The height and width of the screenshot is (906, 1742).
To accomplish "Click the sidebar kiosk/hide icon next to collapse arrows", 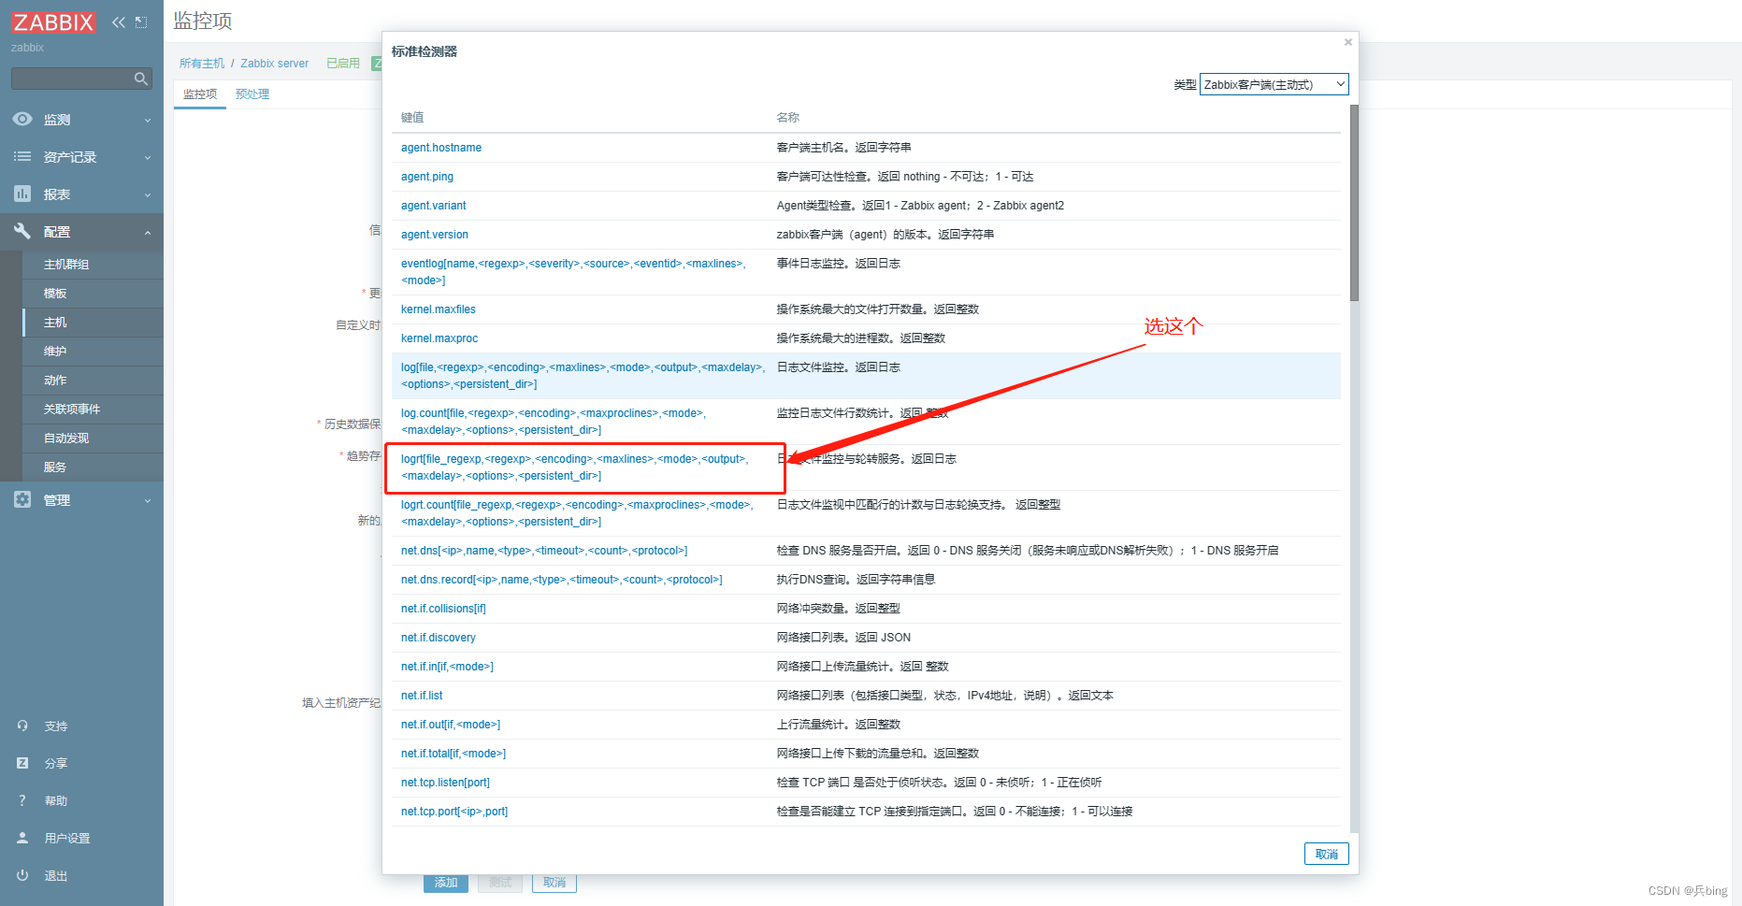I will click(141, 22).
